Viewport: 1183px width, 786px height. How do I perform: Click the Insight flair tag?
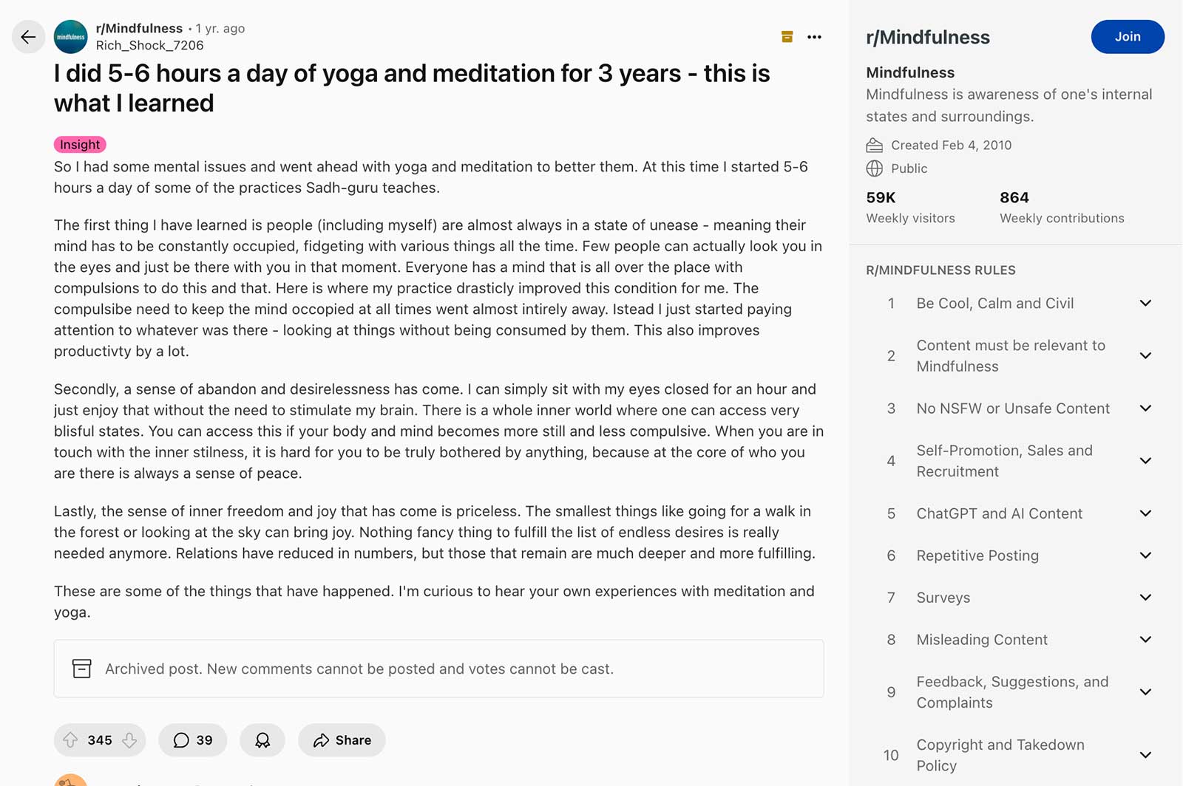(79, 144)
